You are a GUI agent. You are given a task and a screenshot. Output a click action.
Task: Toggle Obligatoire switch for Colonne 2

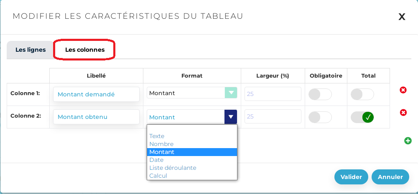[x=320, y=117]
